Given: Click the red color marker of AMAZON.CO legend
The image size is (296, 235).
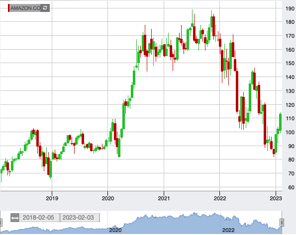Looking at the screenshot, I should 8,8.
